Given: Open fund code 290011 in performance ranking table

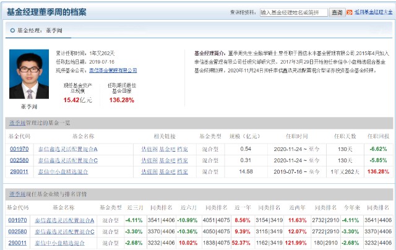Looking at the screenshot, I should (x=17, y=243).
